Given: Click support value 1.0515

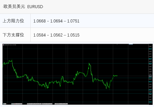Looking at the screenshot, I should (73, 35).
